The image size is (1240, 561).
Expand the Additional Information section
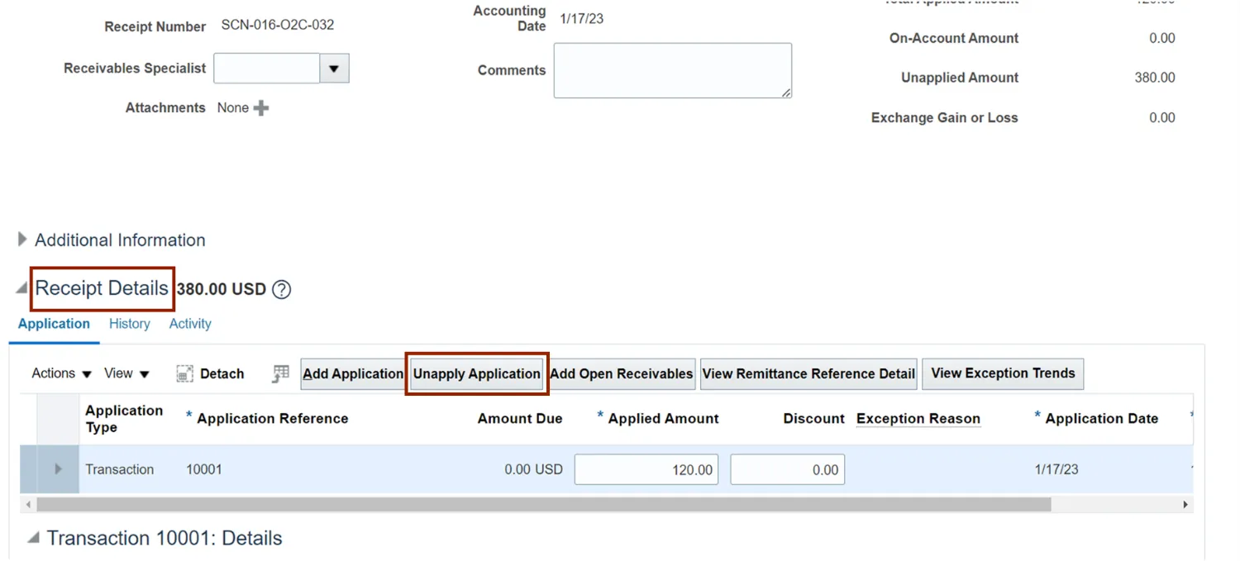point(22,240)
